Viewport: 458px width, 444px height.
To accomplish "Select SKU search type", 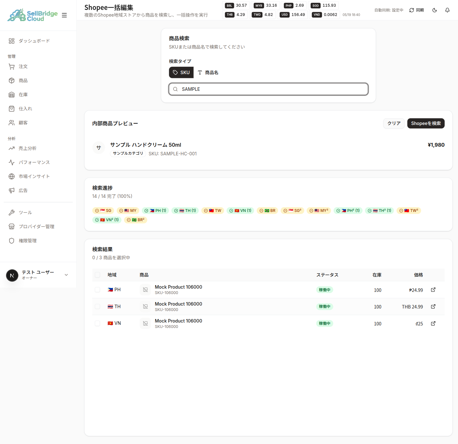I will 181,73.
